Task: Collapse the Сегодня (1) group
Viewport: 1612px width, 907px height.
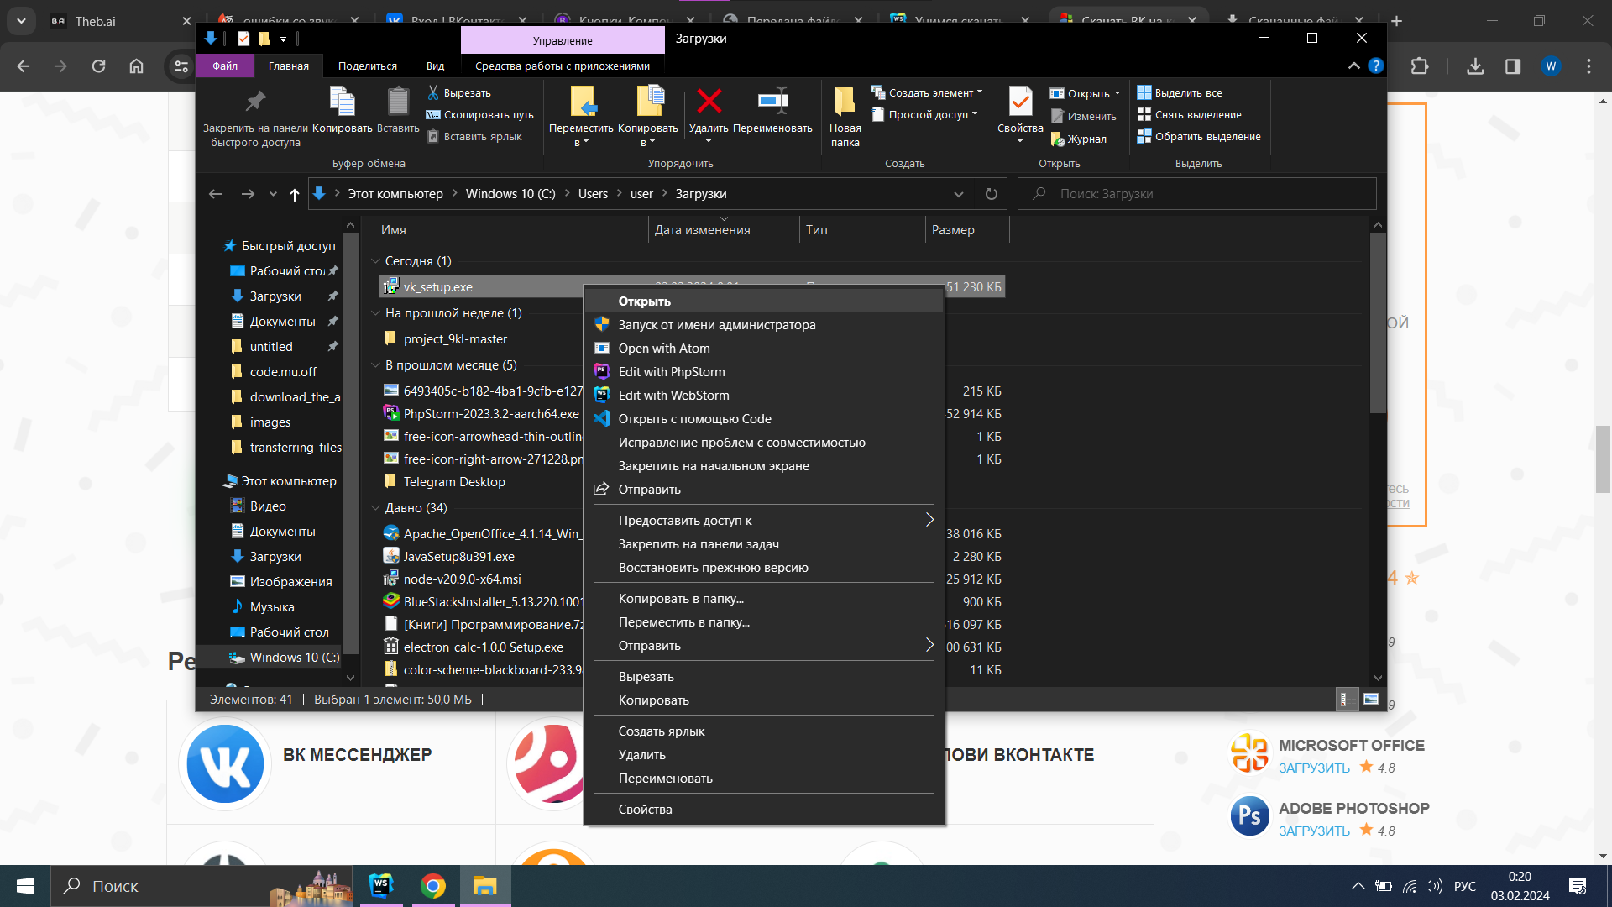Action: [375, 261]
